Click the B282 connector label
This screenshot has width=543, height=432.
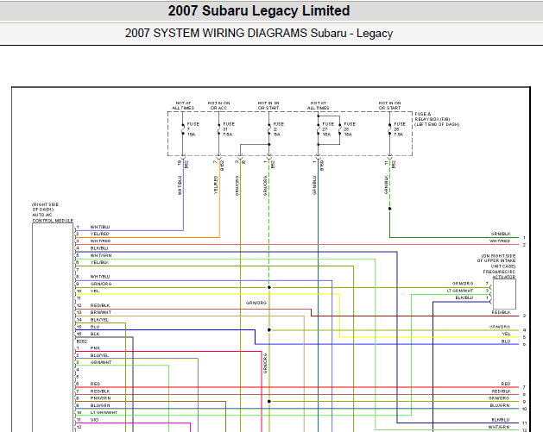pos(81,341)
